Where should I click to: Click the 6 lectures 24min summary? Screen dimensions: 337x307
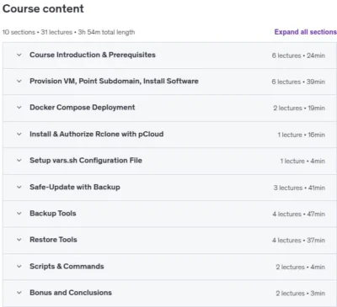(298, 56)
